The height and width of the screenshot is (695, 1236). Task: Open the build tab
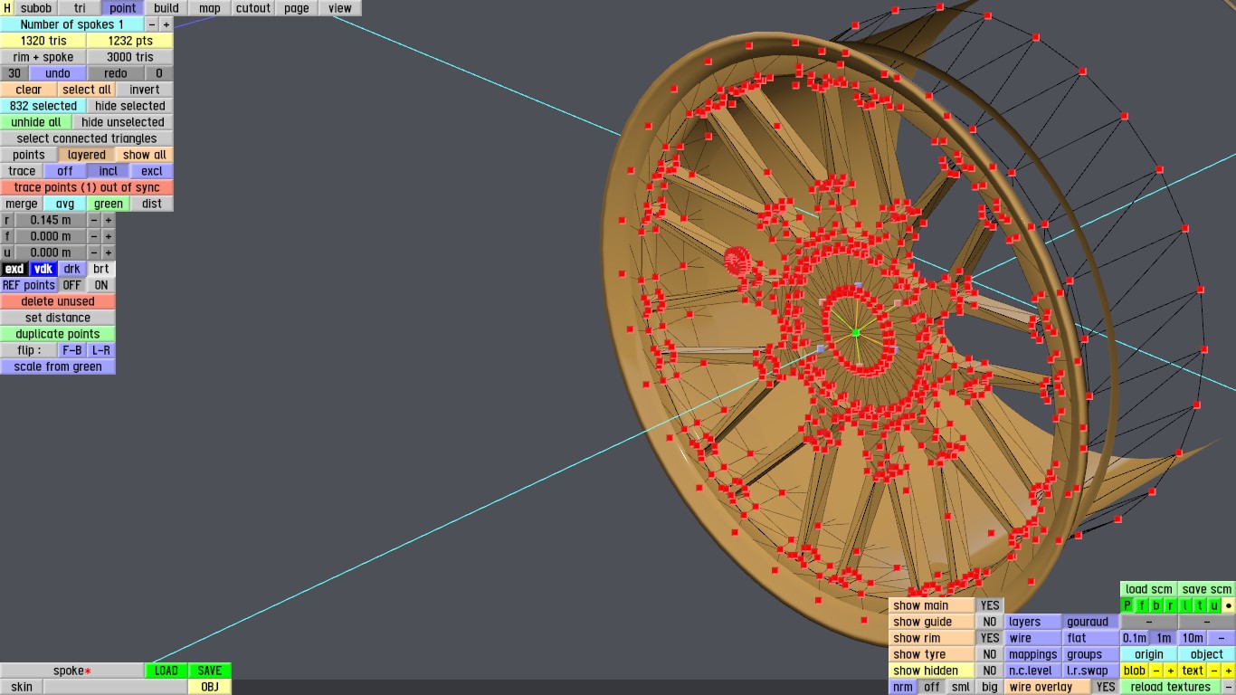tap(166, 8)
